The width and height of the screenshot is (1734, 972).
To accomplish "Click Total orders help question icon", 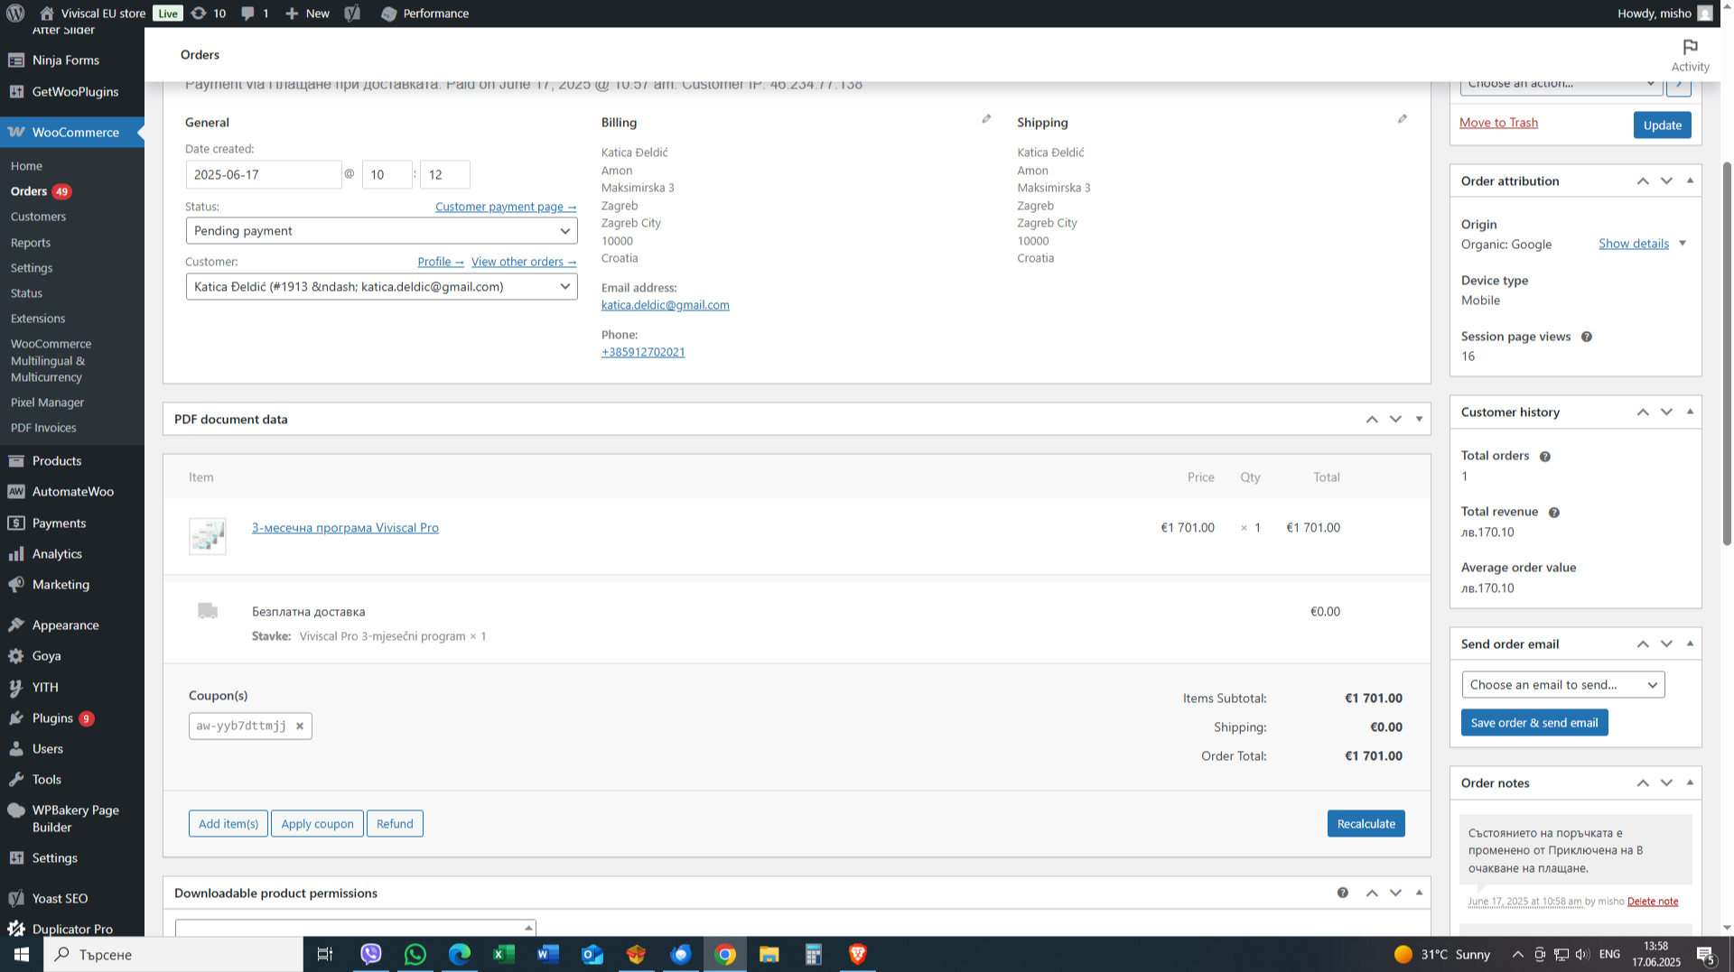I will tap(1544, 457).
